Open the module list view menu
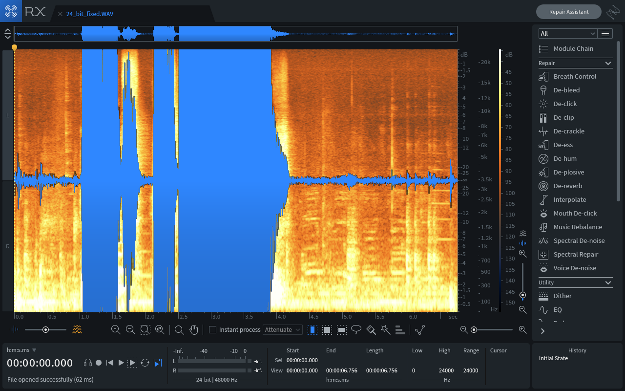The width and height of the screenshot is (625, 391). click(x=605, y=33)
